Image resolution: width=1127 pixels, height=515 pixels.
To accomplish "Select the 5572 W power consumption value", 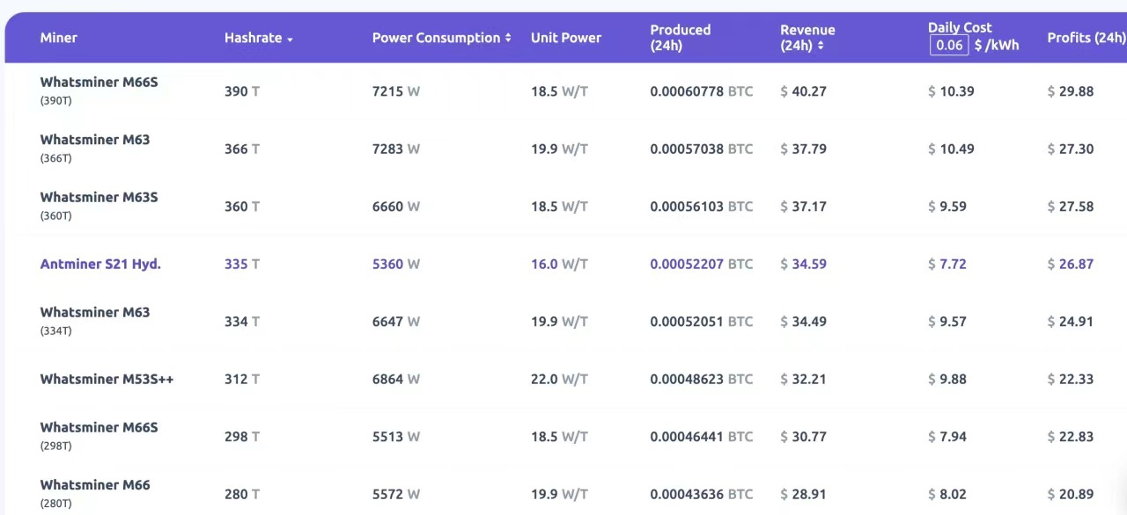I will pos(396,494).
